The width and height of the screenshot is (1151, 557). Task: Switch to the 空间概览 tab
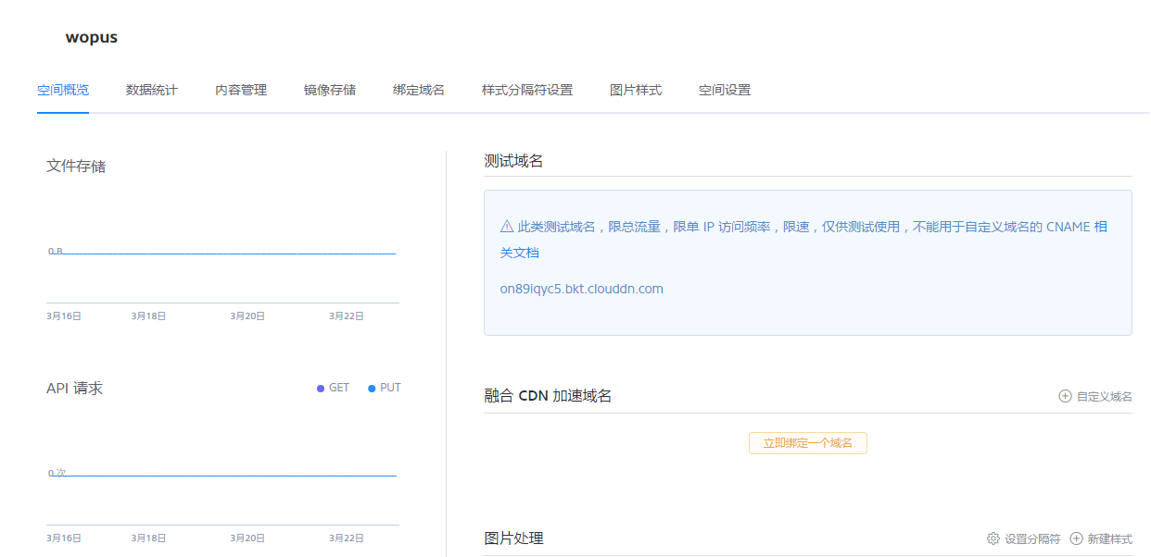point(63,90)
